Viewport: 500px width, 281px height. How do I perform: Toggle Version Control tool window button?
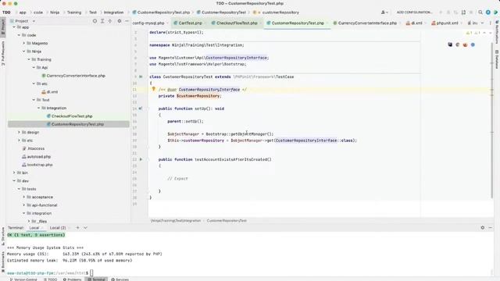(x=23, y=279)
